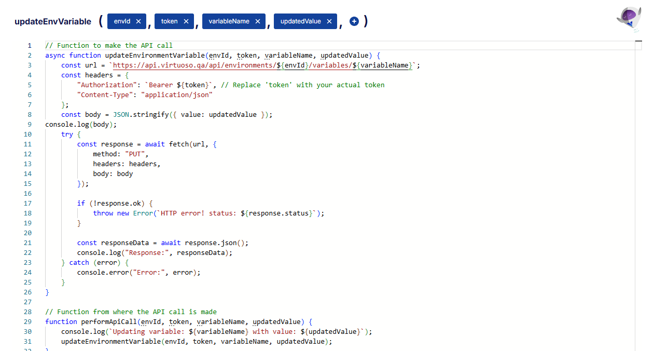Click the updatedValue parameter chip label
Image resolution: width=654 pixels, height=351 pixels.
300,21
